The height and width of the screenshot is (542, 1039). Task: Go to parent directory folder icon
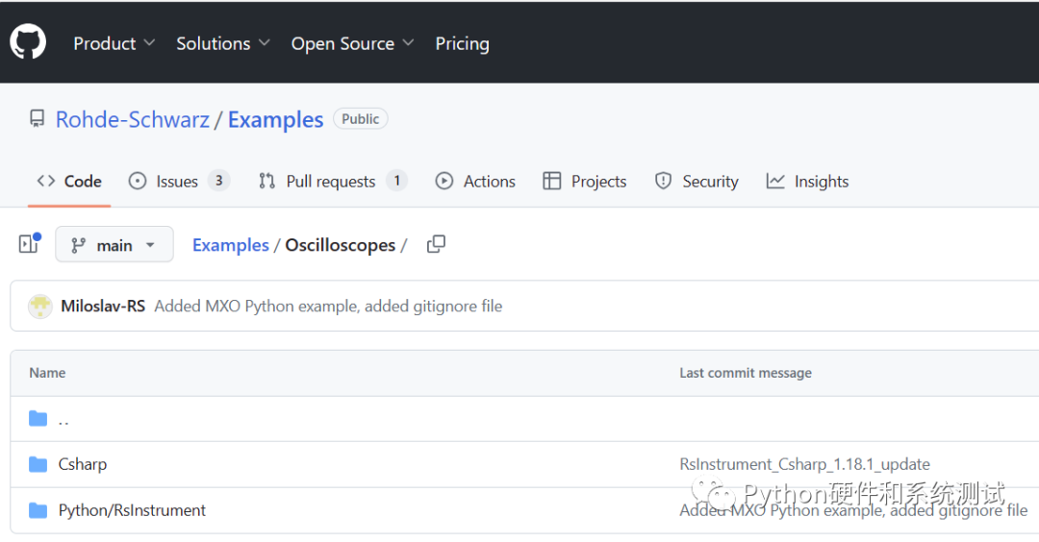pyautogui.click(x=38, y=418)
